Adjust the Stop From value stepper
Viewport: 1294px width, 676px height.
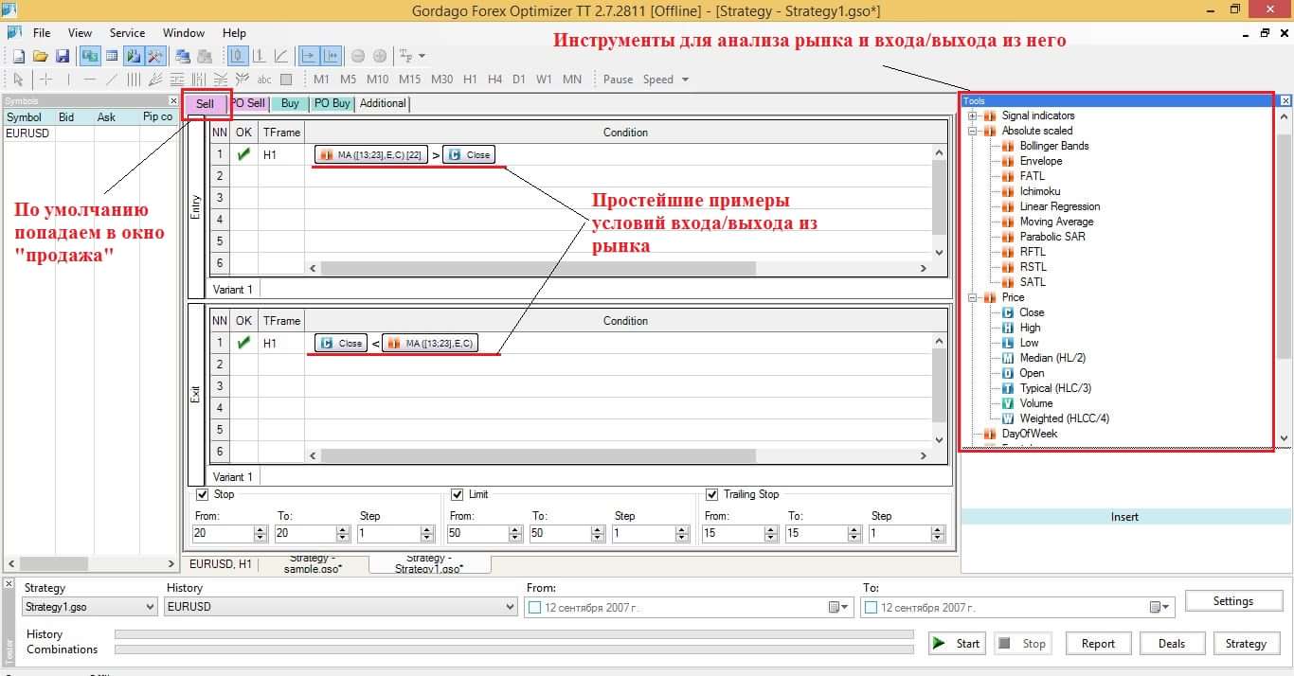pyautogui.click(x=261, y=534)
